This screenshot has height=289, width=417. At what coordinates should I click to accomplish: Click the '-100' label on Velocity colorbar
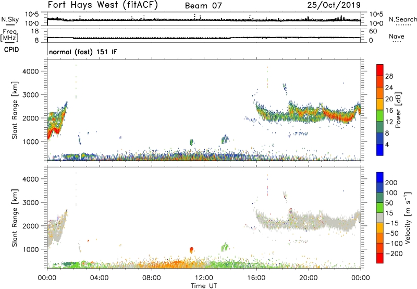[394, 243]
